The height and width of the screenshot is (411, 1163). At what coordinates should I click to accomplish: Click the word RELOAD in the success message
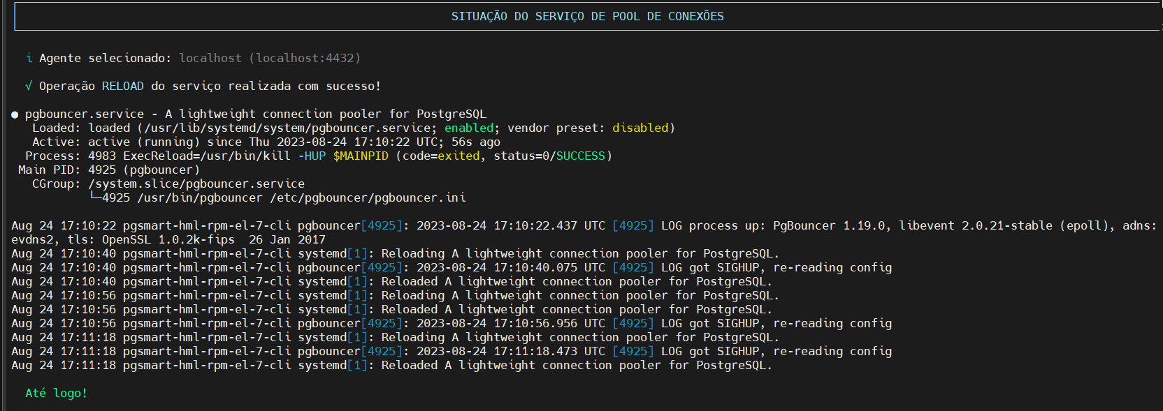click(x=123, y=86)
